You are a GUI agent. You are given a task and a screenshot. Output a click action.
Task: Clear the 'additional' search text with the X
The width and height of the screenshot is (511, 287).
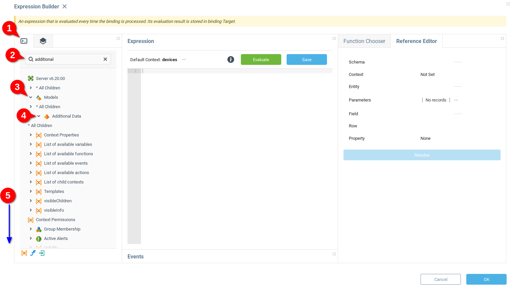[105, 59]
